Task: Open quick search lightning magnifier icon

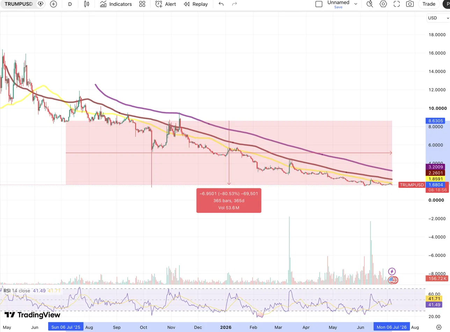Action: coord(370,4)
